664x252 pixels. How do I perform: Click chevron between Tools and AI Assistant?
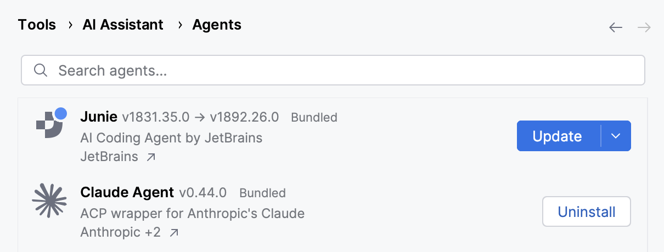click(70, 25)
